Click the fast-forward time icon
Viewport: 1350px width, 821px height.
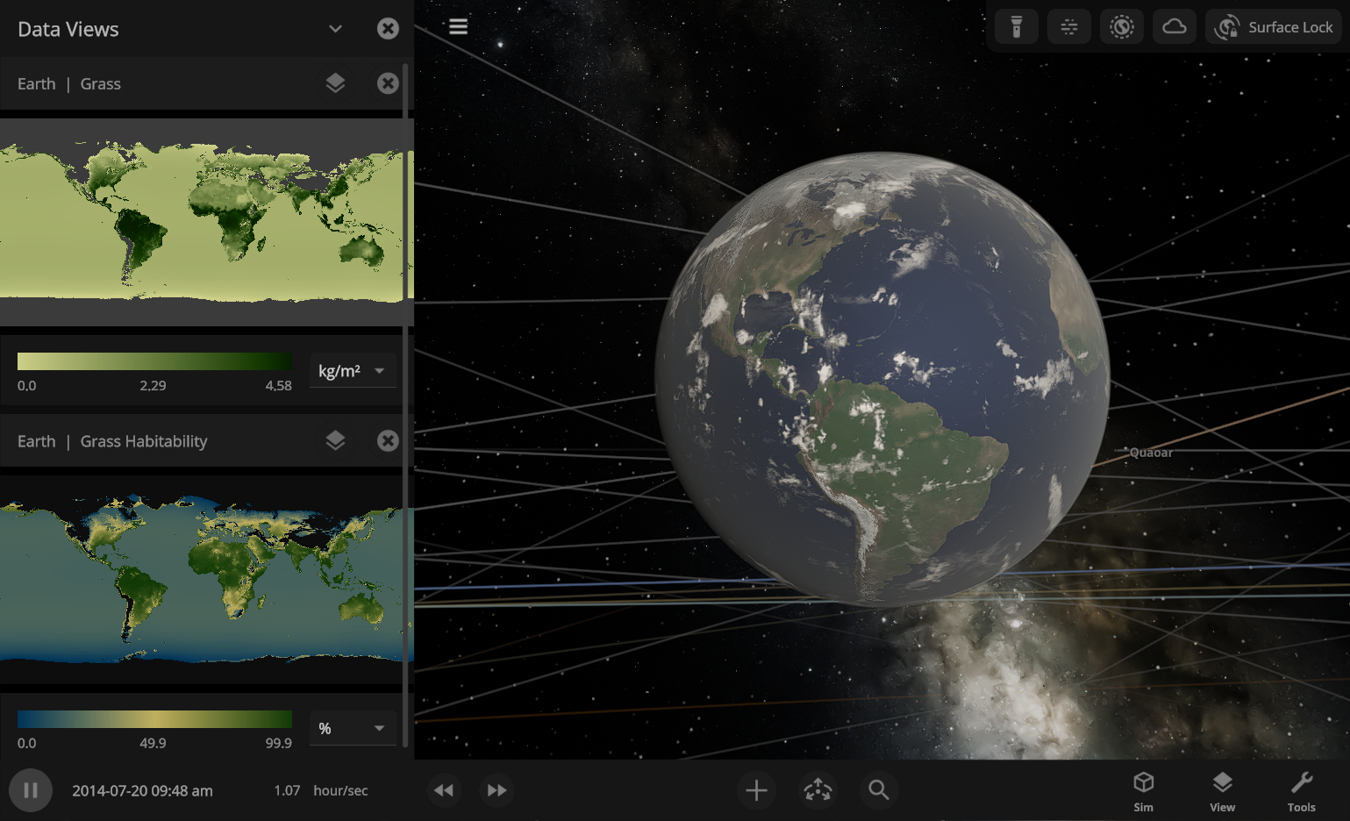click(496, 790)
